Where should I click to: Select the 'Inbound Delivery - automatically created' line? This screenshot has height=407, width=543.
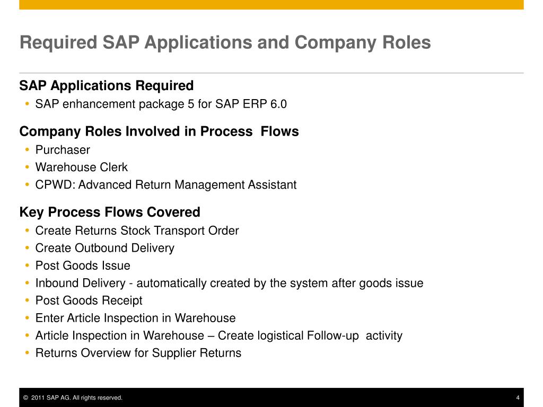229,283
